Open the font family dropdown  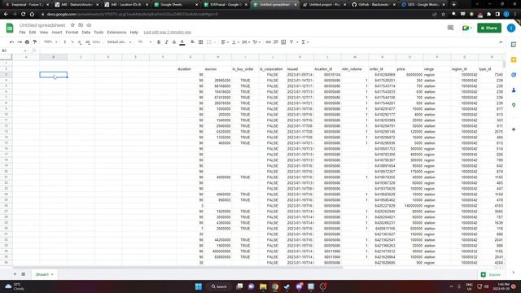(120, 42)
